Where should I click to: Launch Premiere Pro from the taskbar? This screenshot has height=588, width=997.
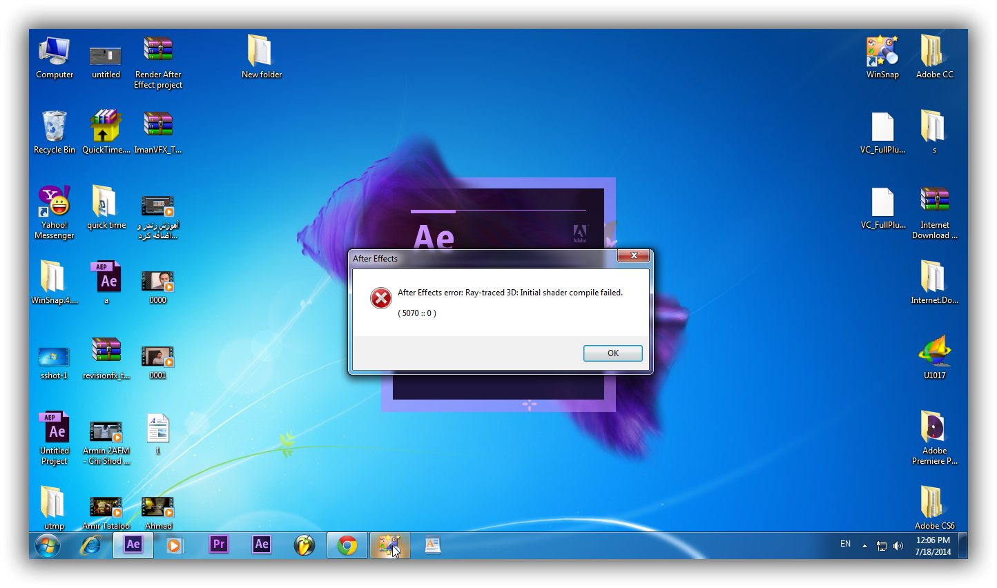coord(219,545)
